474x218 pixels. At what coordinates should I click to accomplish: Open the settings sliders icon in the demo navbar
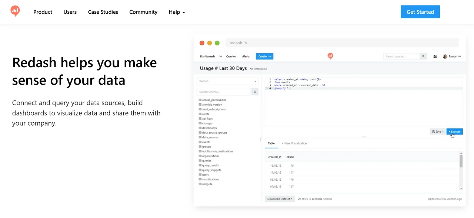pyautogui.click(x=435, y=57)
